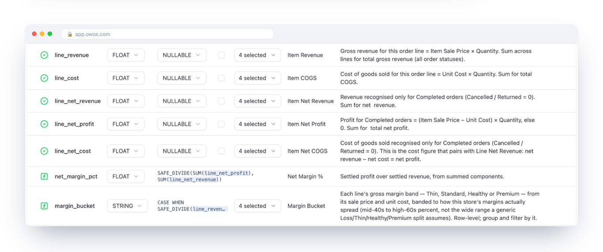Click the 'Settled profit over settled revenue' description
This screenshot has height=252, width=603.
point(422,176)
